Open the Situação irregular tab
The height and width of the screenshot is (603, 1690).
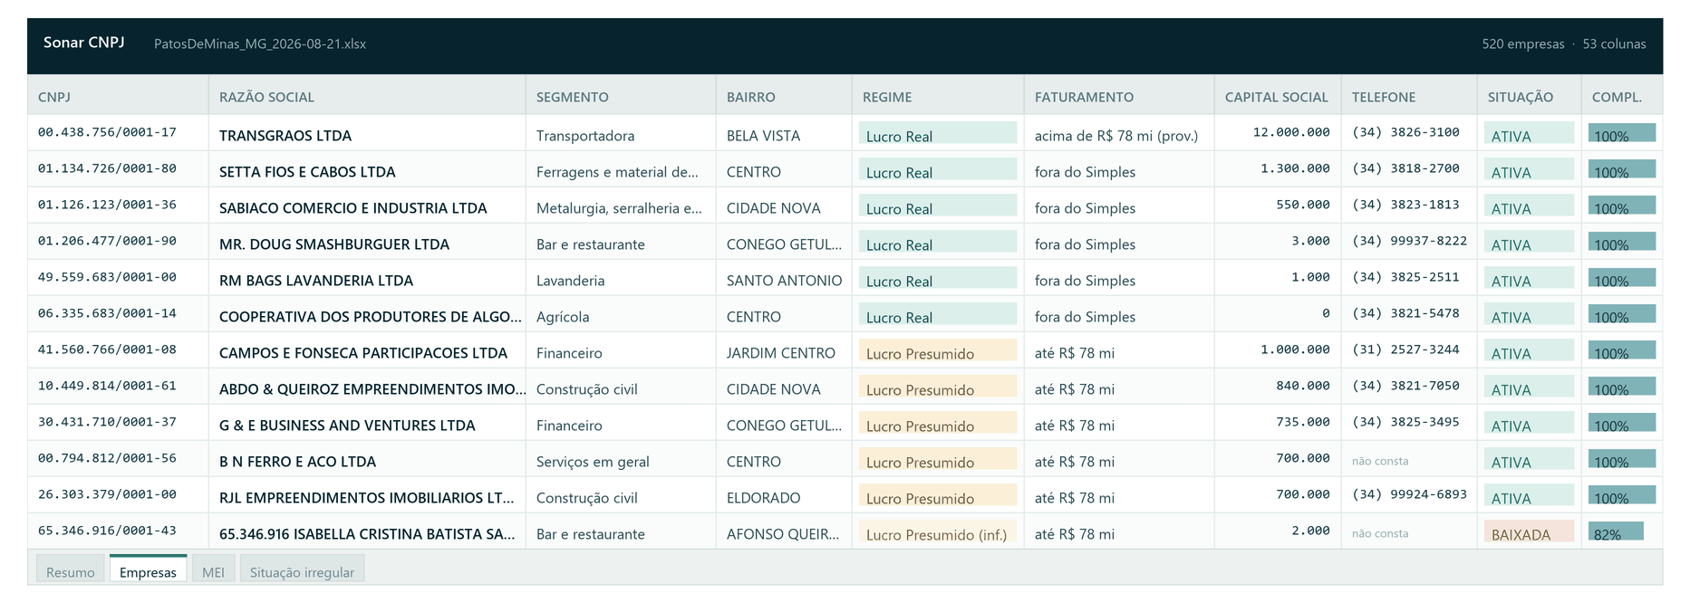pyautogui.click(x=302, y=569)
